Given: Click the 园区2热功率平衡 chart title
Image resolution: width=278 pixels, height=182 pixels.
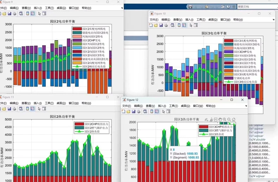Looking at the screenshot, I should [x=62, y=117].
